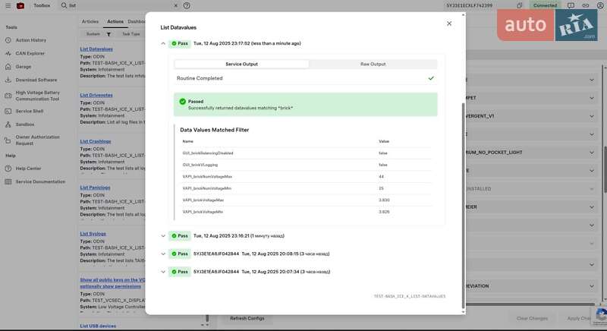Image resolution: width=607 pixels, height=331 pixels.
Task: Switch to Raw Output view
Action: 373,64
